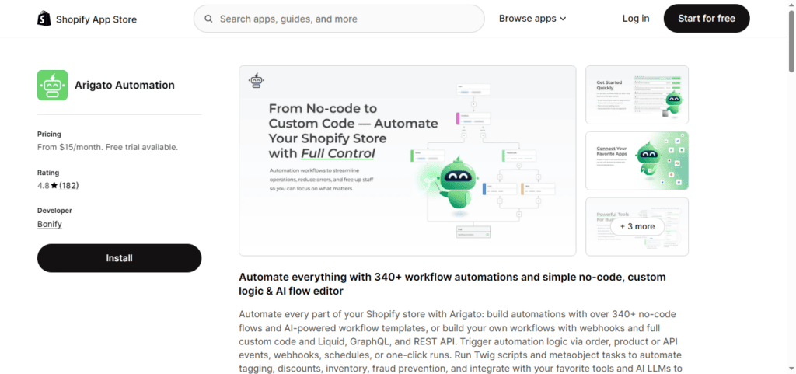The image size is (796, 374).
Task: Click the 4.8 rating value
Action: pyautogui.click(x=44, y=186)
